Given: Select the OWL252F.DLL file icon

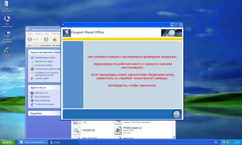Looking at the screenshot, I should [x=77, y=130].
